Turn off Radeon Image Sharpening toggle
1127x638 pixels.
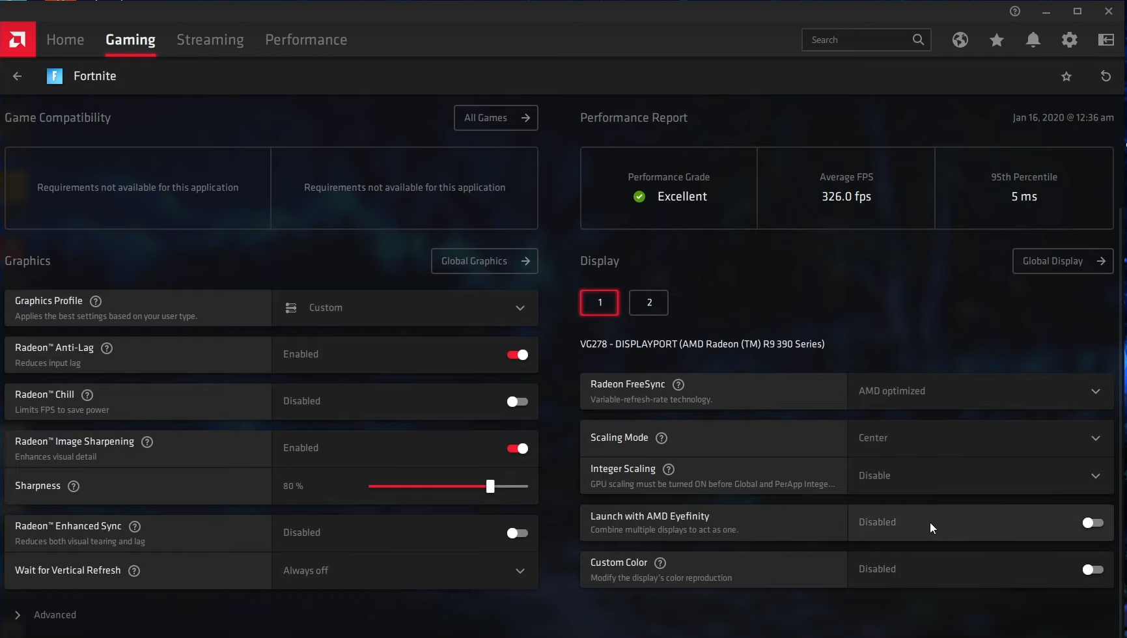point(518,449)
